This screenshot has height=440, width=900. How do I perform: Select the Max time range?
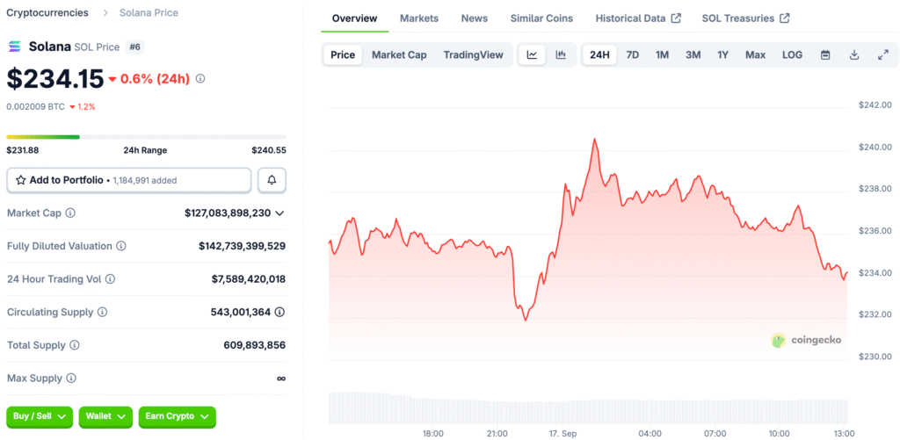[x=755, y=55]
